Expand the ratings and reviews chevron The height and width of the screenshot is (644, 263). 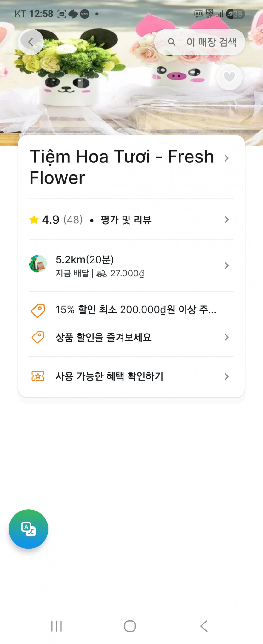[226, 220]
